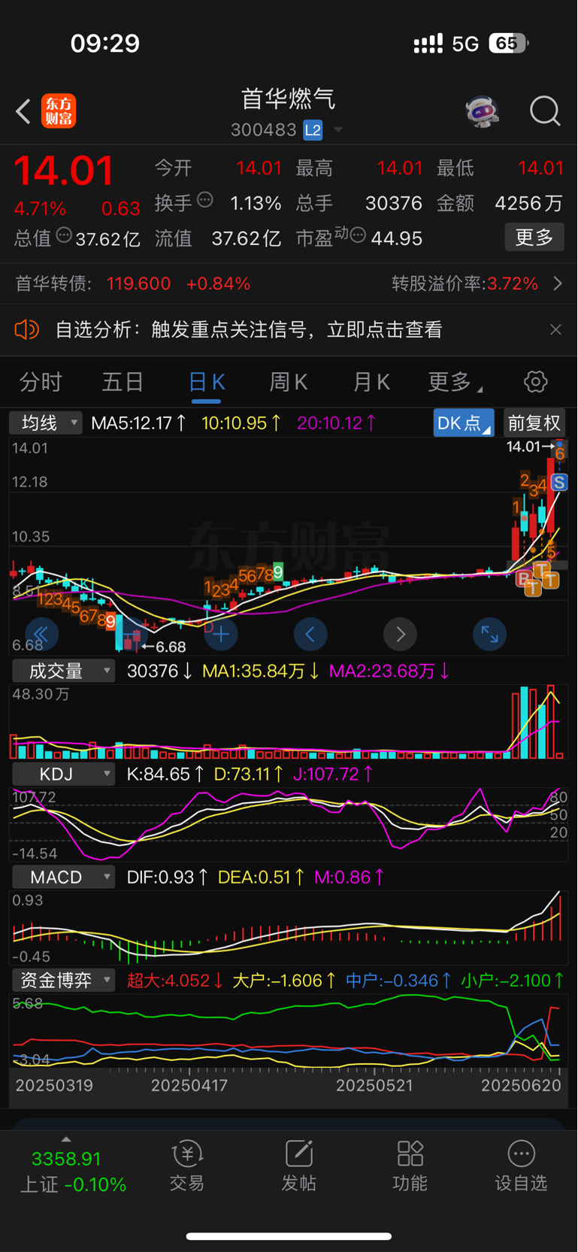
Task: Tap the 20250620 date label
Action: [521, 1085]
